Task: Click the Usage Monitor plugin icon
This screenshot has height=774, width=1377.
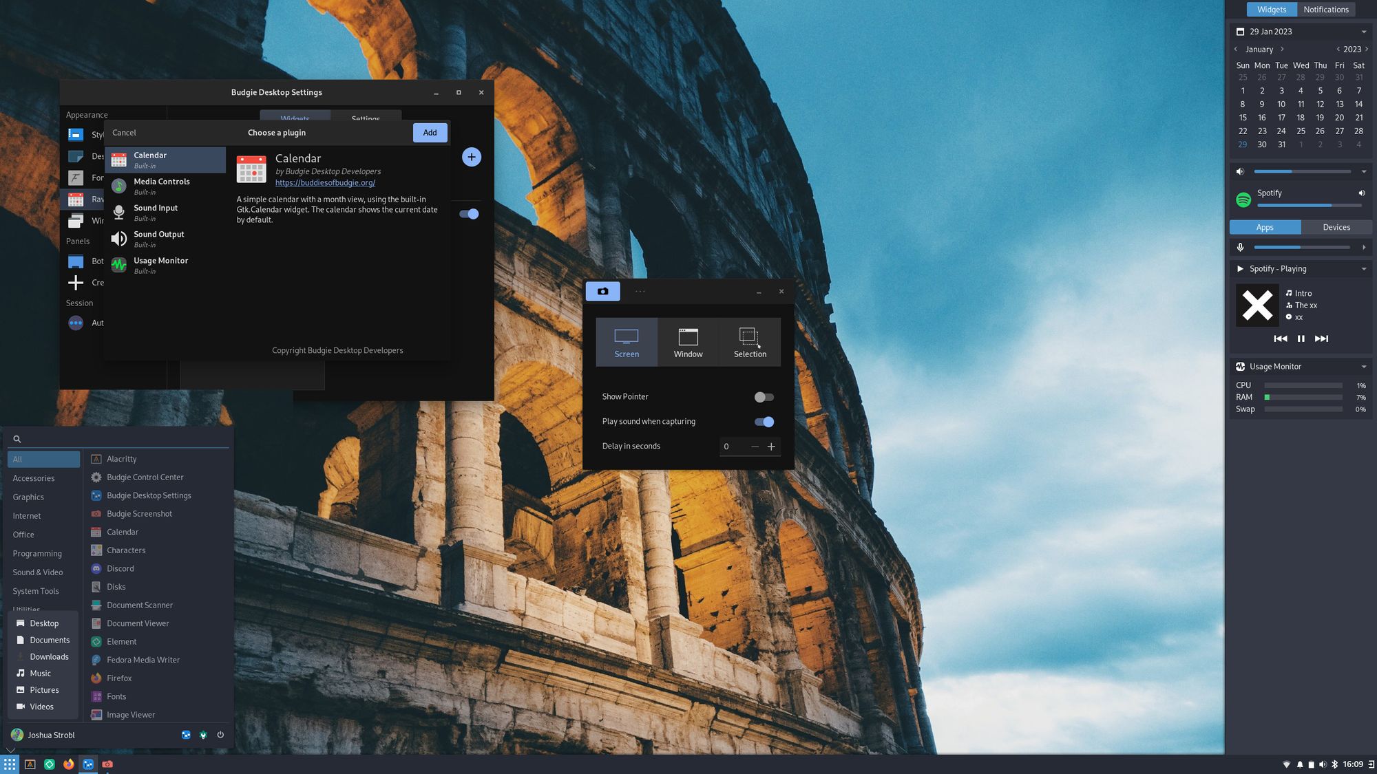Action: (x=118, y=266)
